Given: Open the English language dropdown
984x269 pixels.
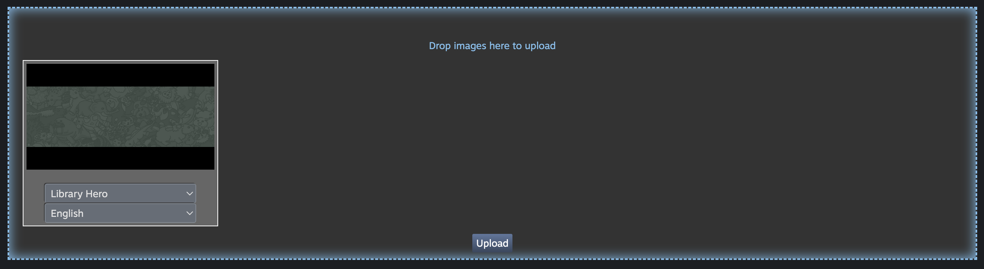Looking at the screenshot, I should click(120, 213).
